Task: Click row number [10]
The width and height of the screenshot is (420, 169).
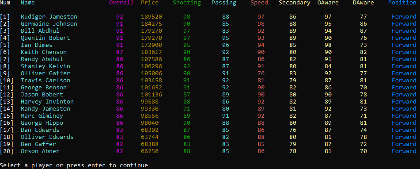Action: pyautogui.click(x=7, y=80)
